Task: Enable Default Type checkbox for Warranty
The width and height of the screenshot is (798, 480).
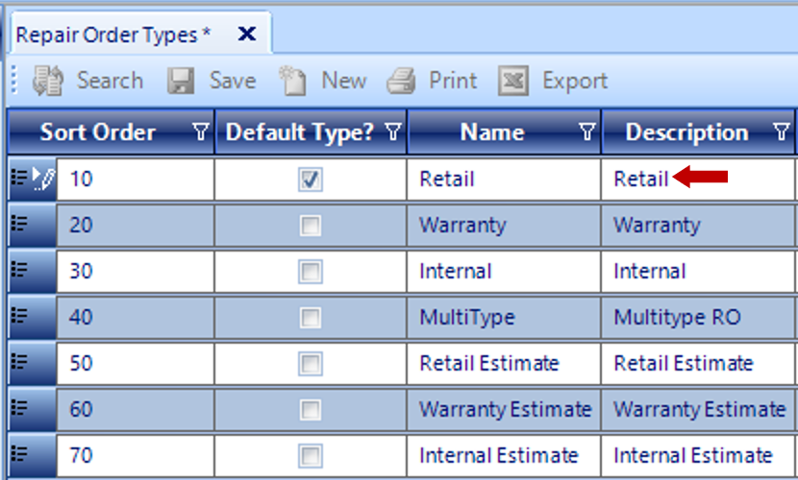Action: pyautogui.click(x=310, y=226)
